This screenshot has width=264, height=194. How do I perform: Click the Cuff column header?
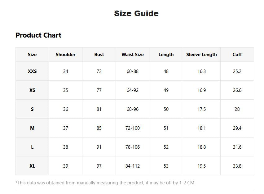237,55
